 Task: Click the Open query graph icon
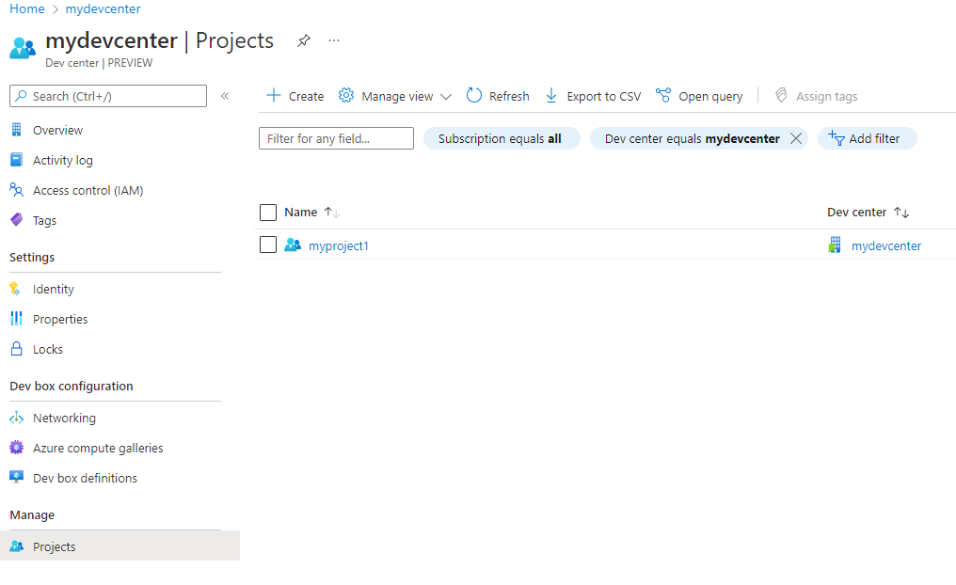[x=663, y=96]
